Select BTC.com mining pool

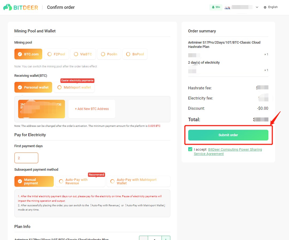coord(28,54)
